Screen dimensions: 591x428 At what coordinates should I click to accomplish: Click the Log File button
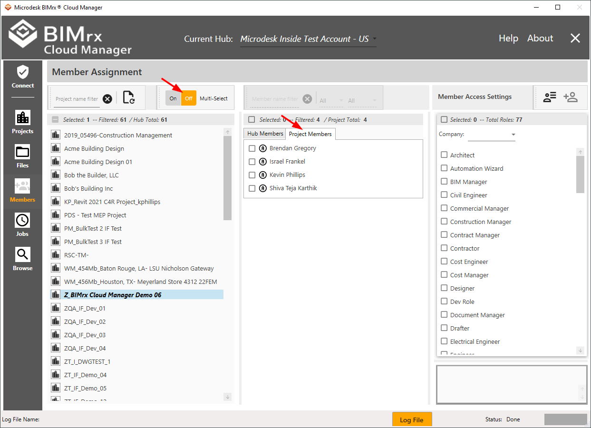pyautogui.click(x=412, y=420)
